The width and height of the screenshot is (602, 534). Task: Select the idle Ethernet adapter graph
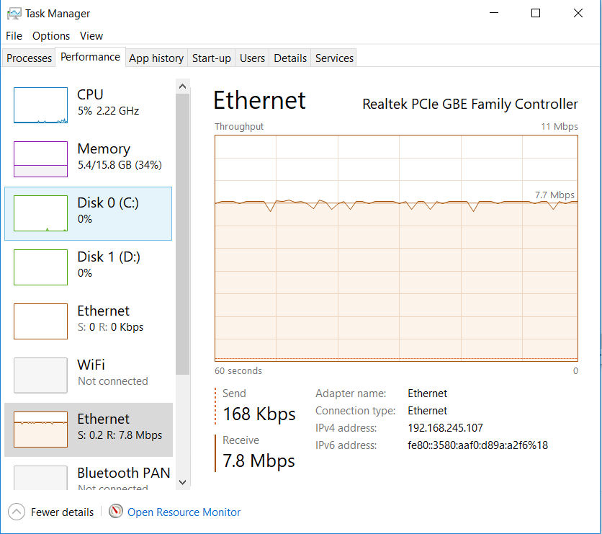[x=40, y=321]
